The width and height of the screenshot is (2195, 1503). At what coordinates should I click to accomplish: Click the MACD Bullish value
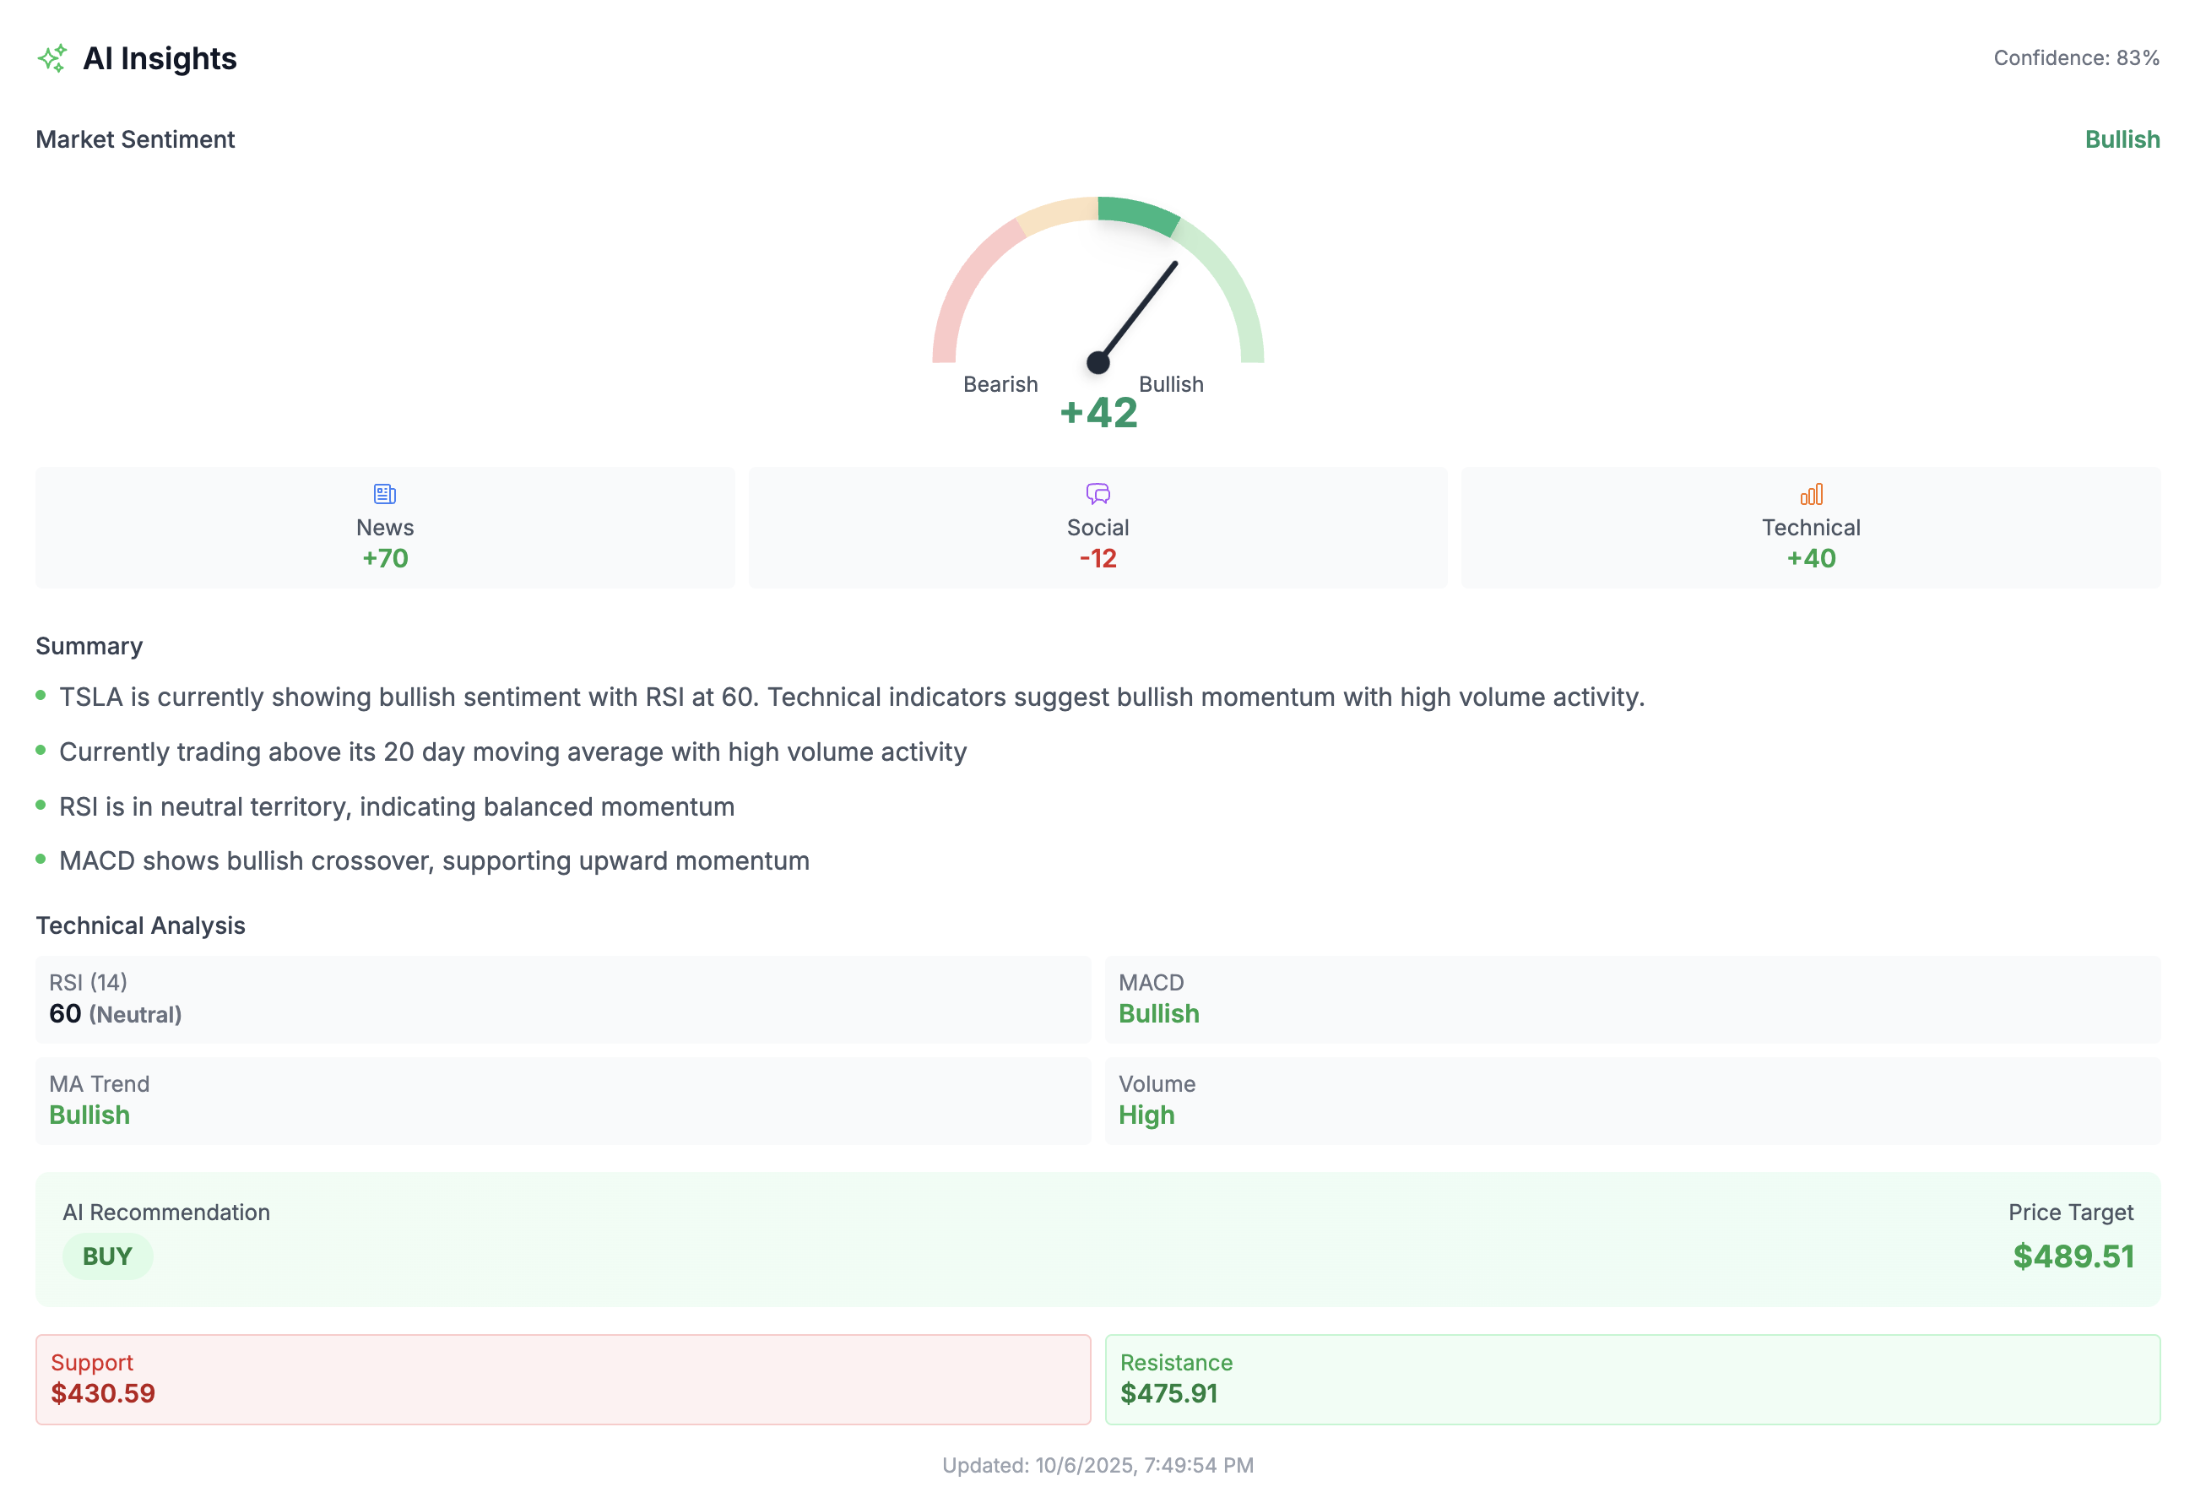(1159, 1013)
